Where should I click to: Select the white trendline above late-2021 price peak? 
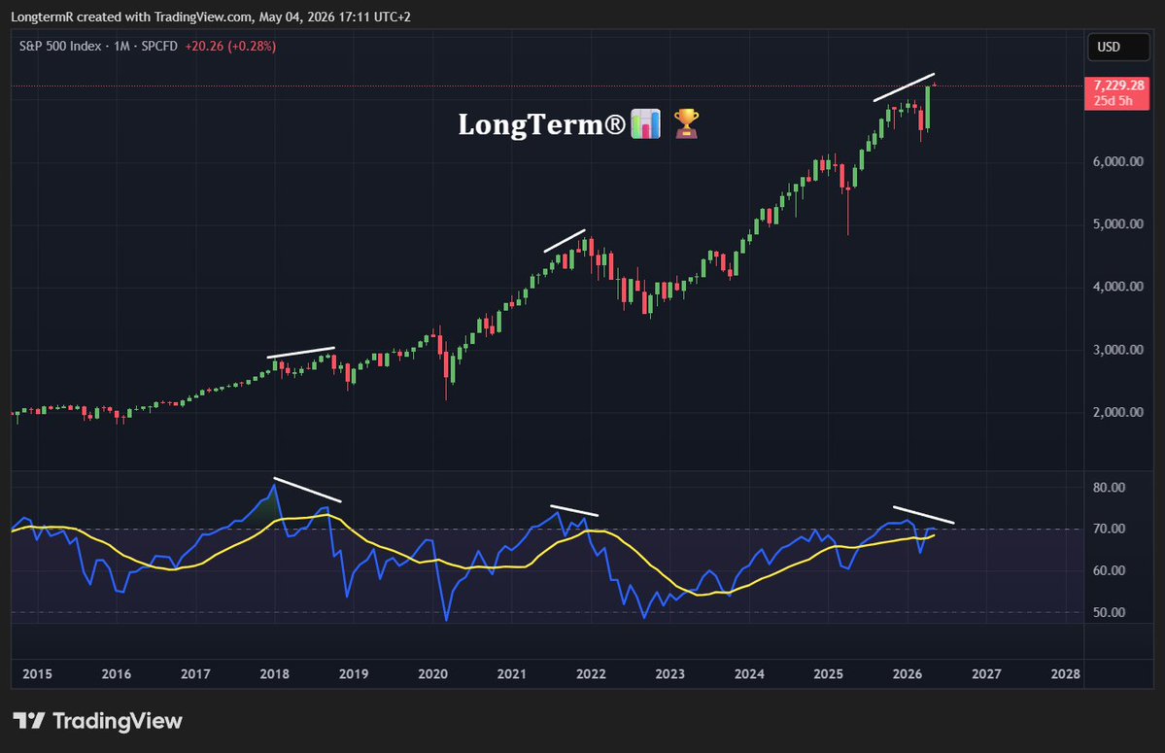(565, 241)
